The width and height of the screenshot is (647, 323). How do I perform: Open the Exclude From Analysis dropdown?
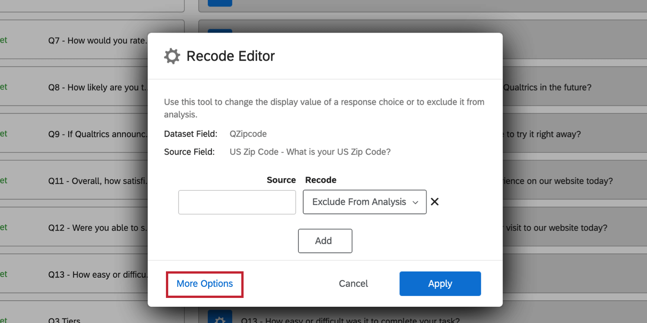[364, 202]
